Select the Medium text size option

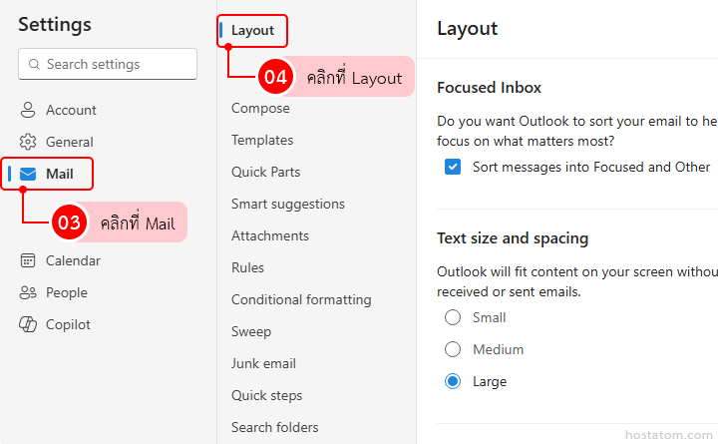point(453,349)
